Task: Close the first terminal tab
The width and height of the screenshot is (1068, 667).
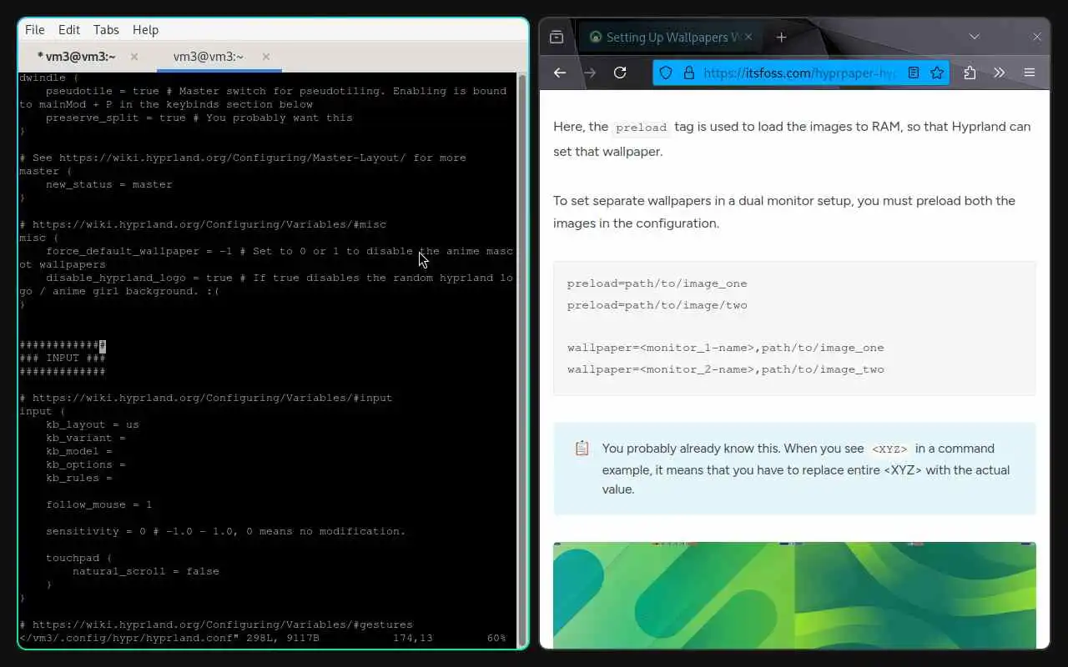Action: (x=134, y=57)
